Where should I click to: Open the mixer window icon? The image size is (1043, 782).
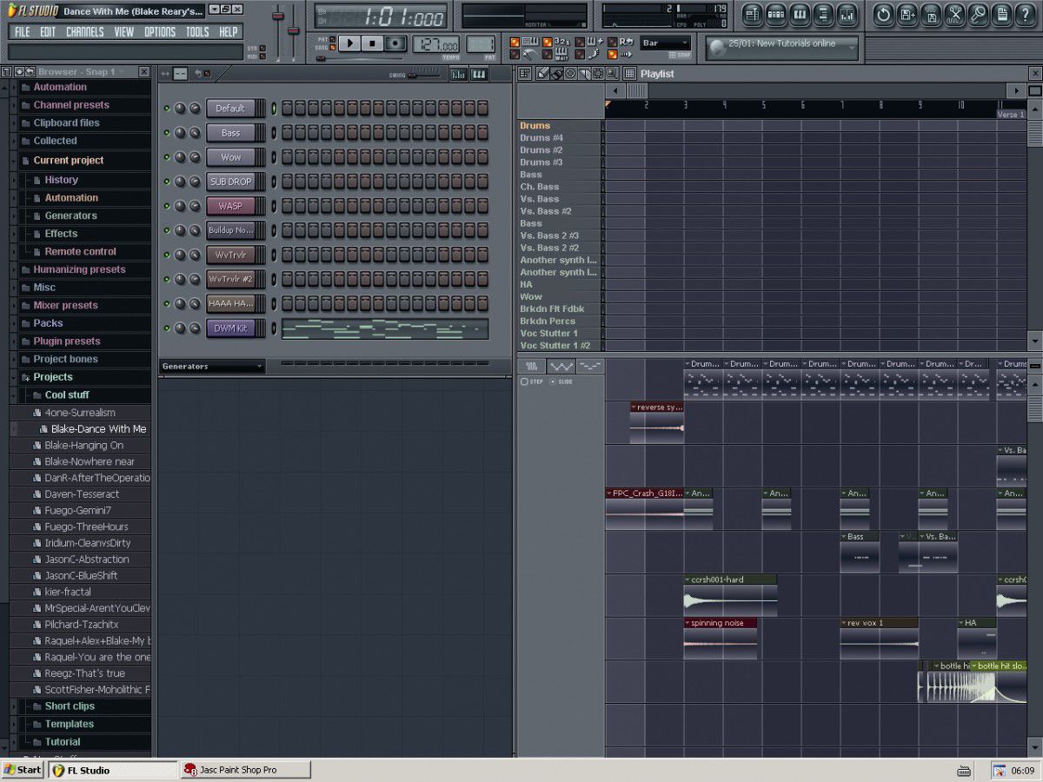pyautogui.click(x=847, y=14)
